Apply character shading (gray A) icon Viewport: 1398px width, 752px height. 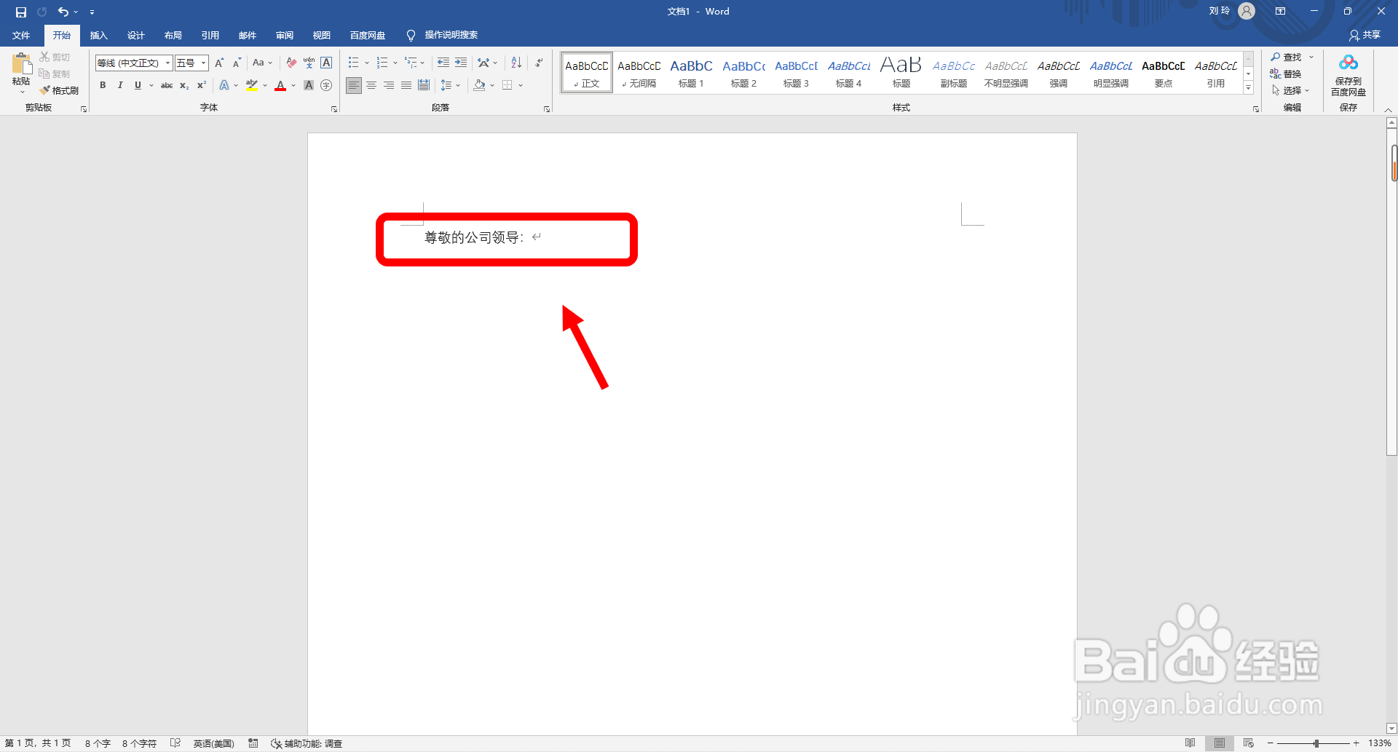309,85
